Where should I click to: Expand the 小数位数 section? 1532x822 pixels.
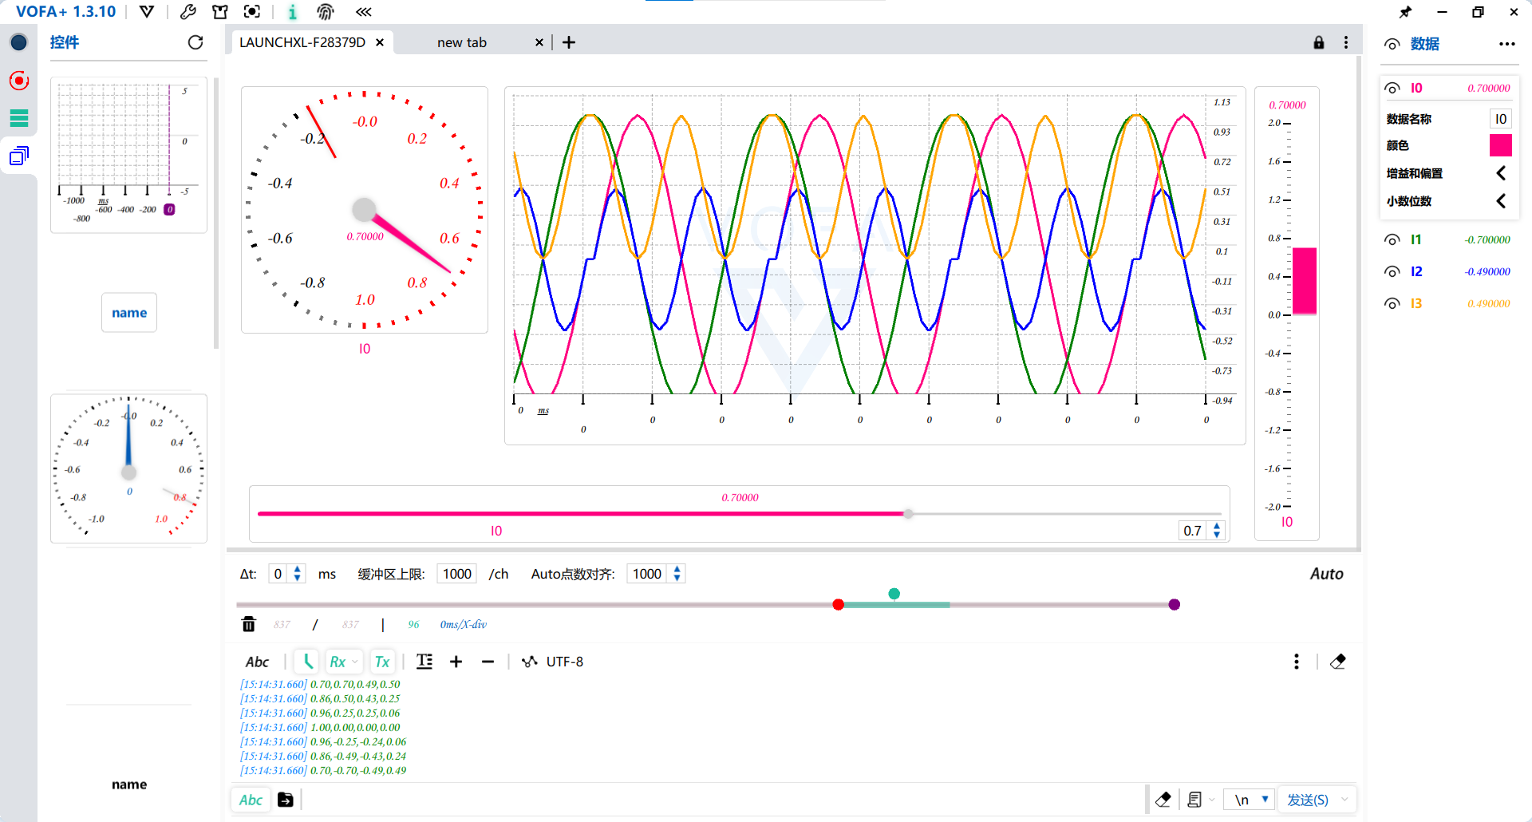point(1500,201)
